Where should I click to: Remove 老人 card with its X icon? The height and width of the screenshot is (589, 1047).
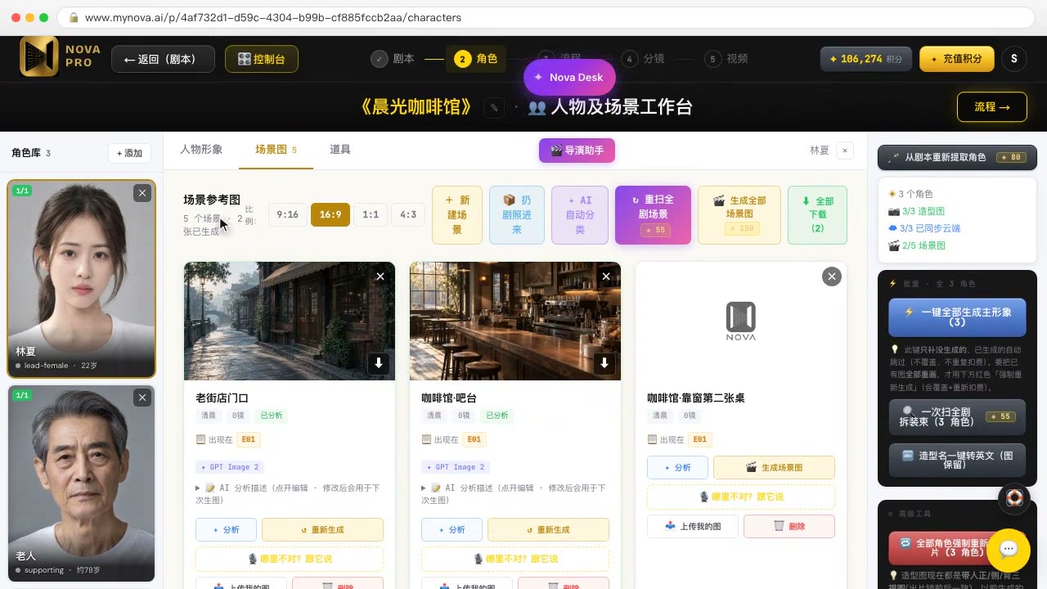coord(142,398)
